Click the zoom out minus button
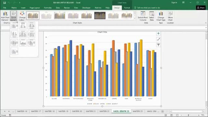This screenshot has width=208, height=117. click(181, 115)
